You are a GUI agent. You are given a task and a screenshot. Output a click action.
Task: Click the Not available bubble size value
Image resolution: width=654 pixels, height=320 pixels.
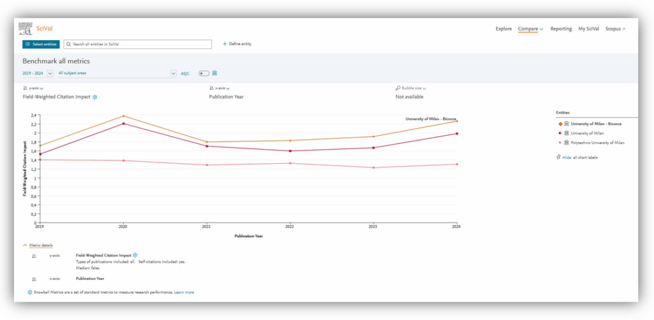[409, 96]
